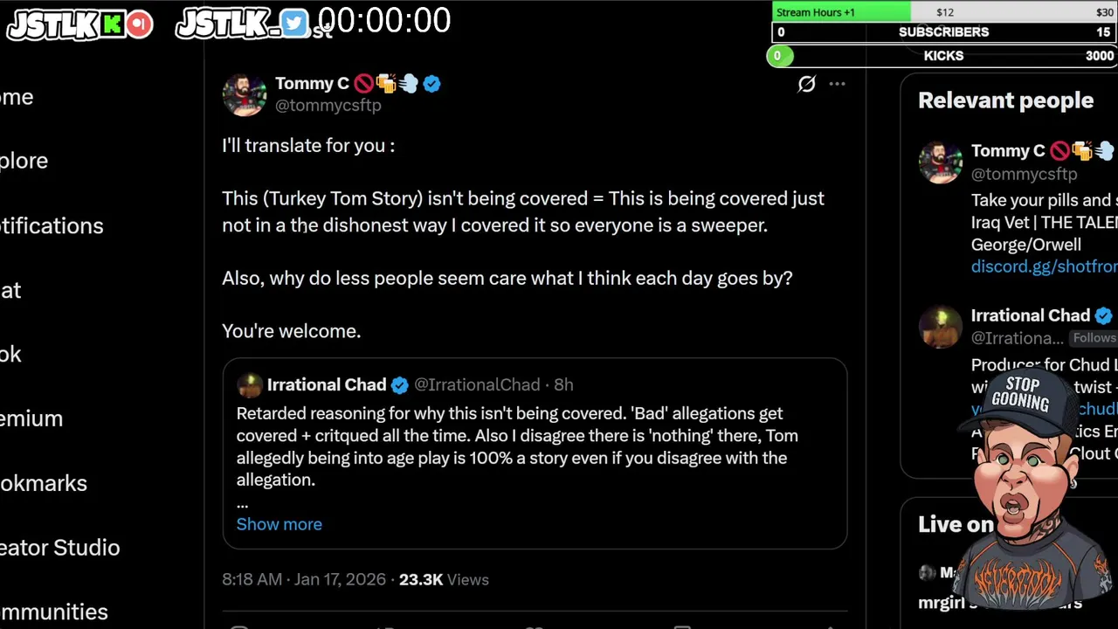Click the Twitter bird logo in stream overlay
The width and height of the screenshot is (1118, 629).
[x=293, y=24]
